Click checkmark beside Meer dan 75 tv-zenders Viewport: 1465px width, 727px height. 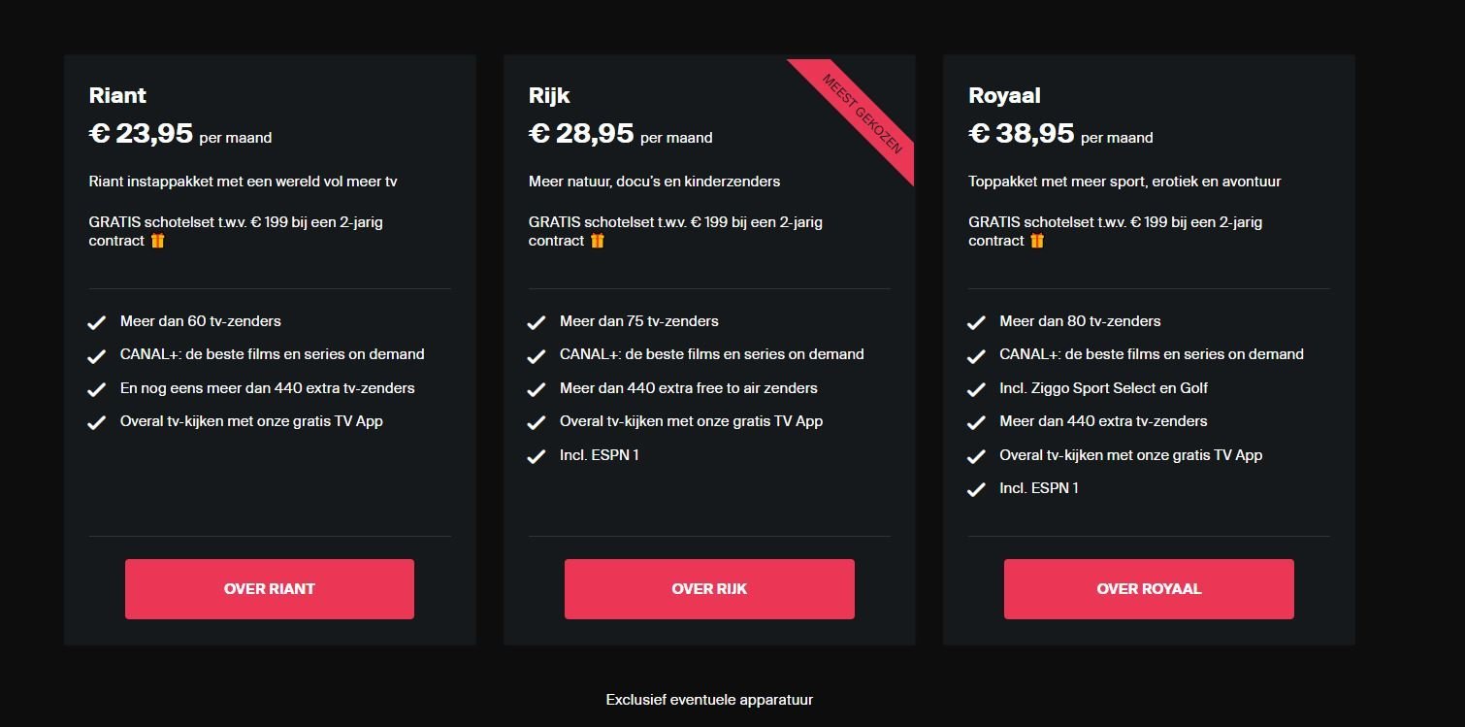click(x=536, y=322)
